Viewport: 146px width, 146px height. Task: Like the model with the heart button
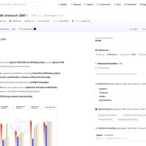point(34,15)
